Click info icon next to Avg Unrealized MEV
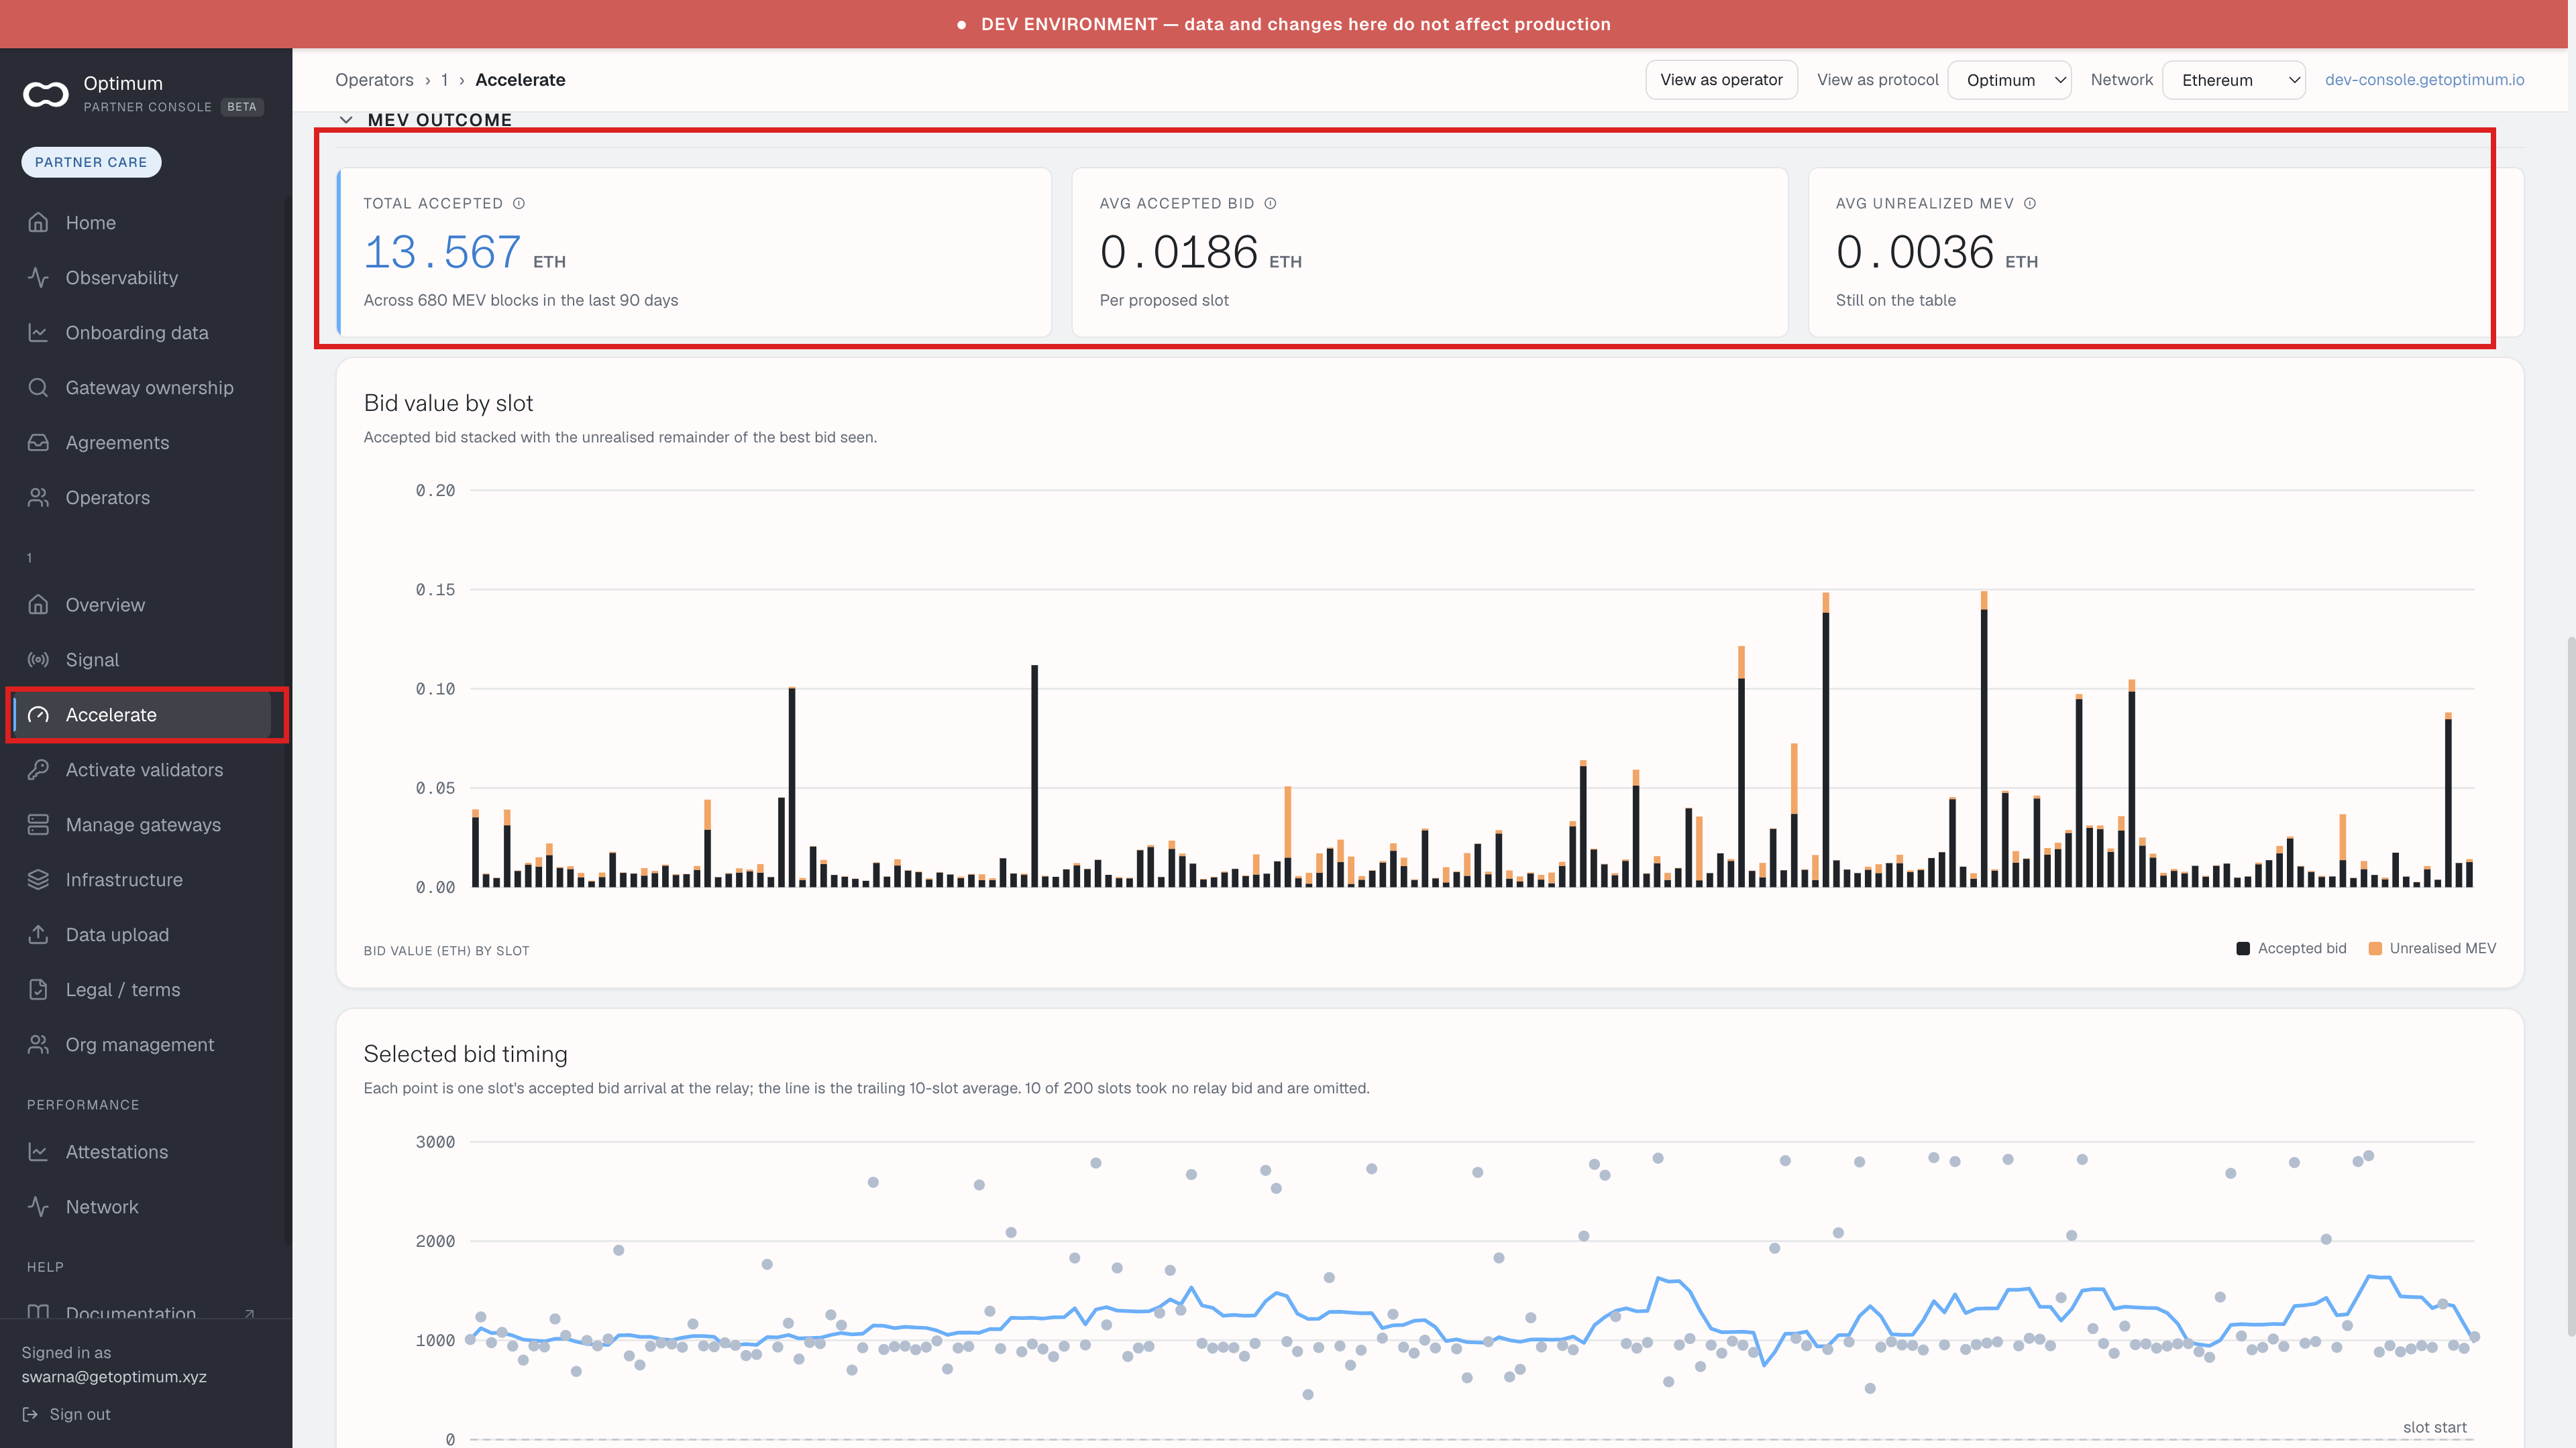 click(2030, 203)
